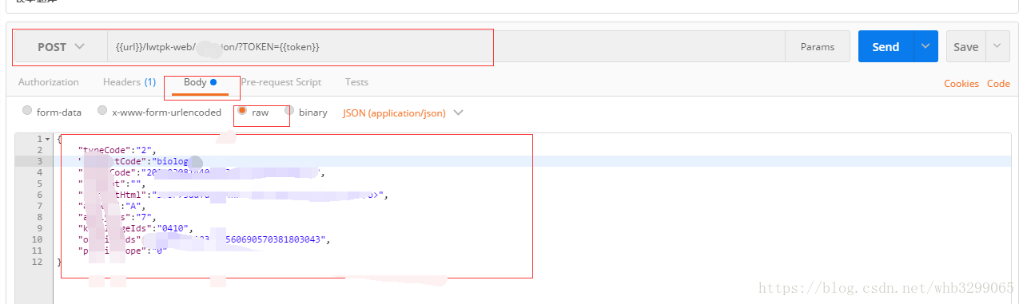This screenshot has height=304, width=1023.
Task: Open the Code link
Action: pos(998,84)
